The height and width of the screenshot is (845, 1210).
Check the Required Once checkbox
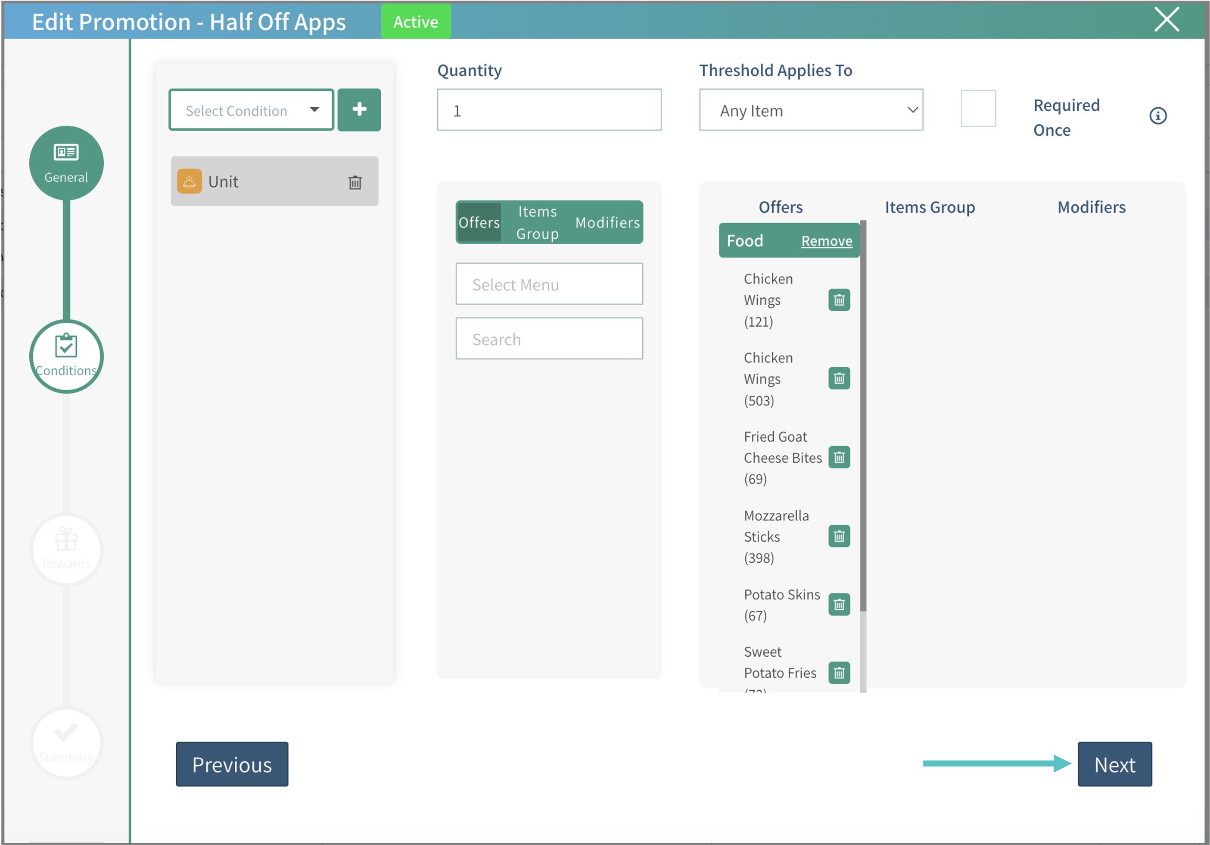pos(978,109)
